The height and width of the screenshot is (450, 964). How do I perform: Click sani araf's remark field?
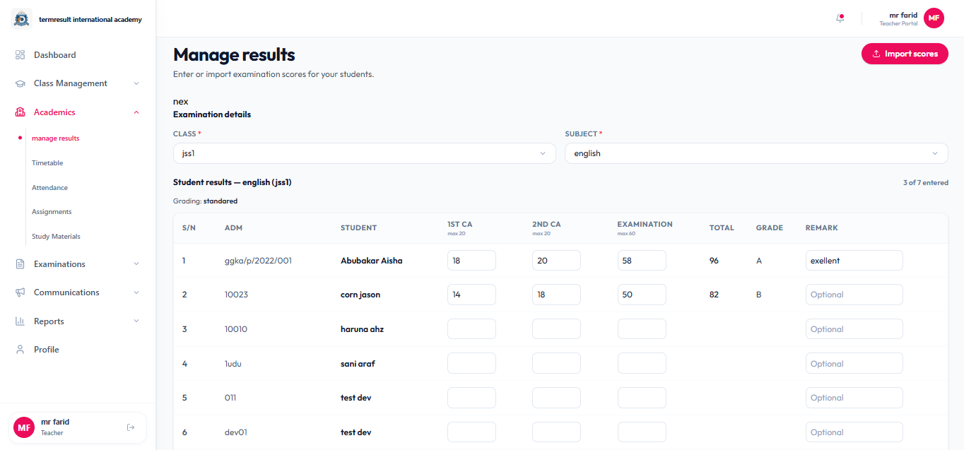point(854,364)
